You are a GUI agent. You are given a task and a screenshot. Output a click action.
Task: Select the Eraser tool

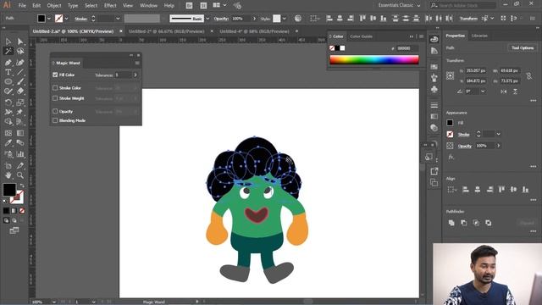(20, 91)
